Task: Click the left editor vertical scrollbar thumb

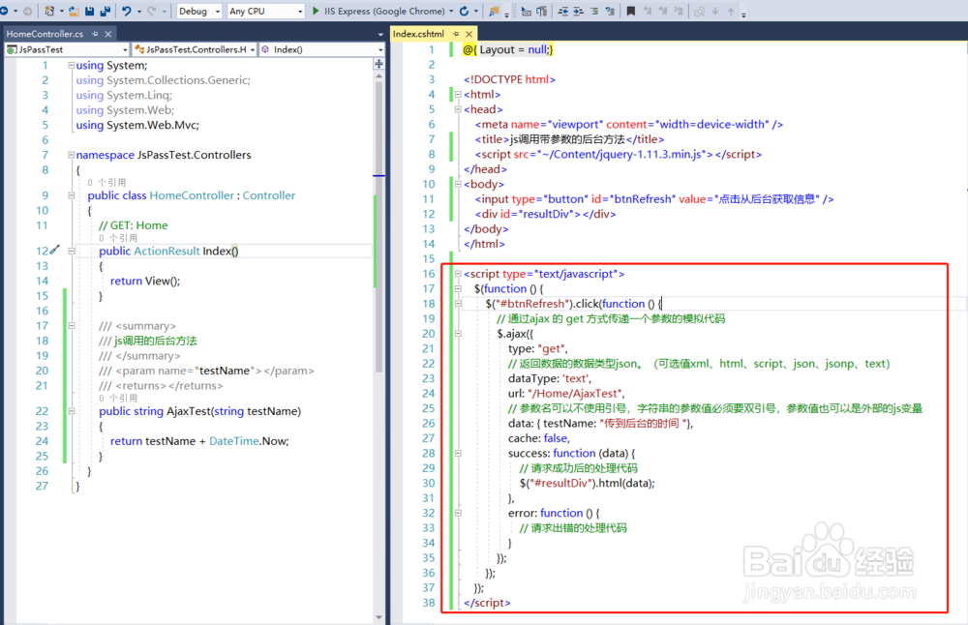Action: (378, 226)
